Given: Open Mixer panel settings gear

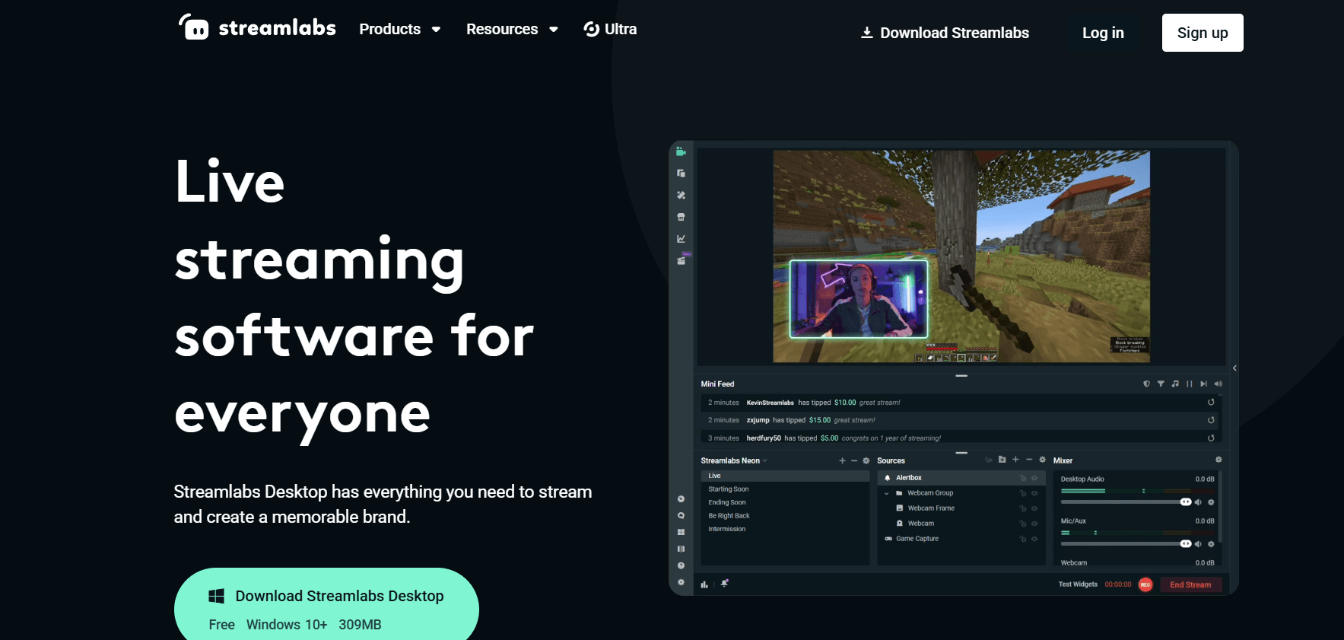Looking at the screenshot, I should (x=1218, y=460).
